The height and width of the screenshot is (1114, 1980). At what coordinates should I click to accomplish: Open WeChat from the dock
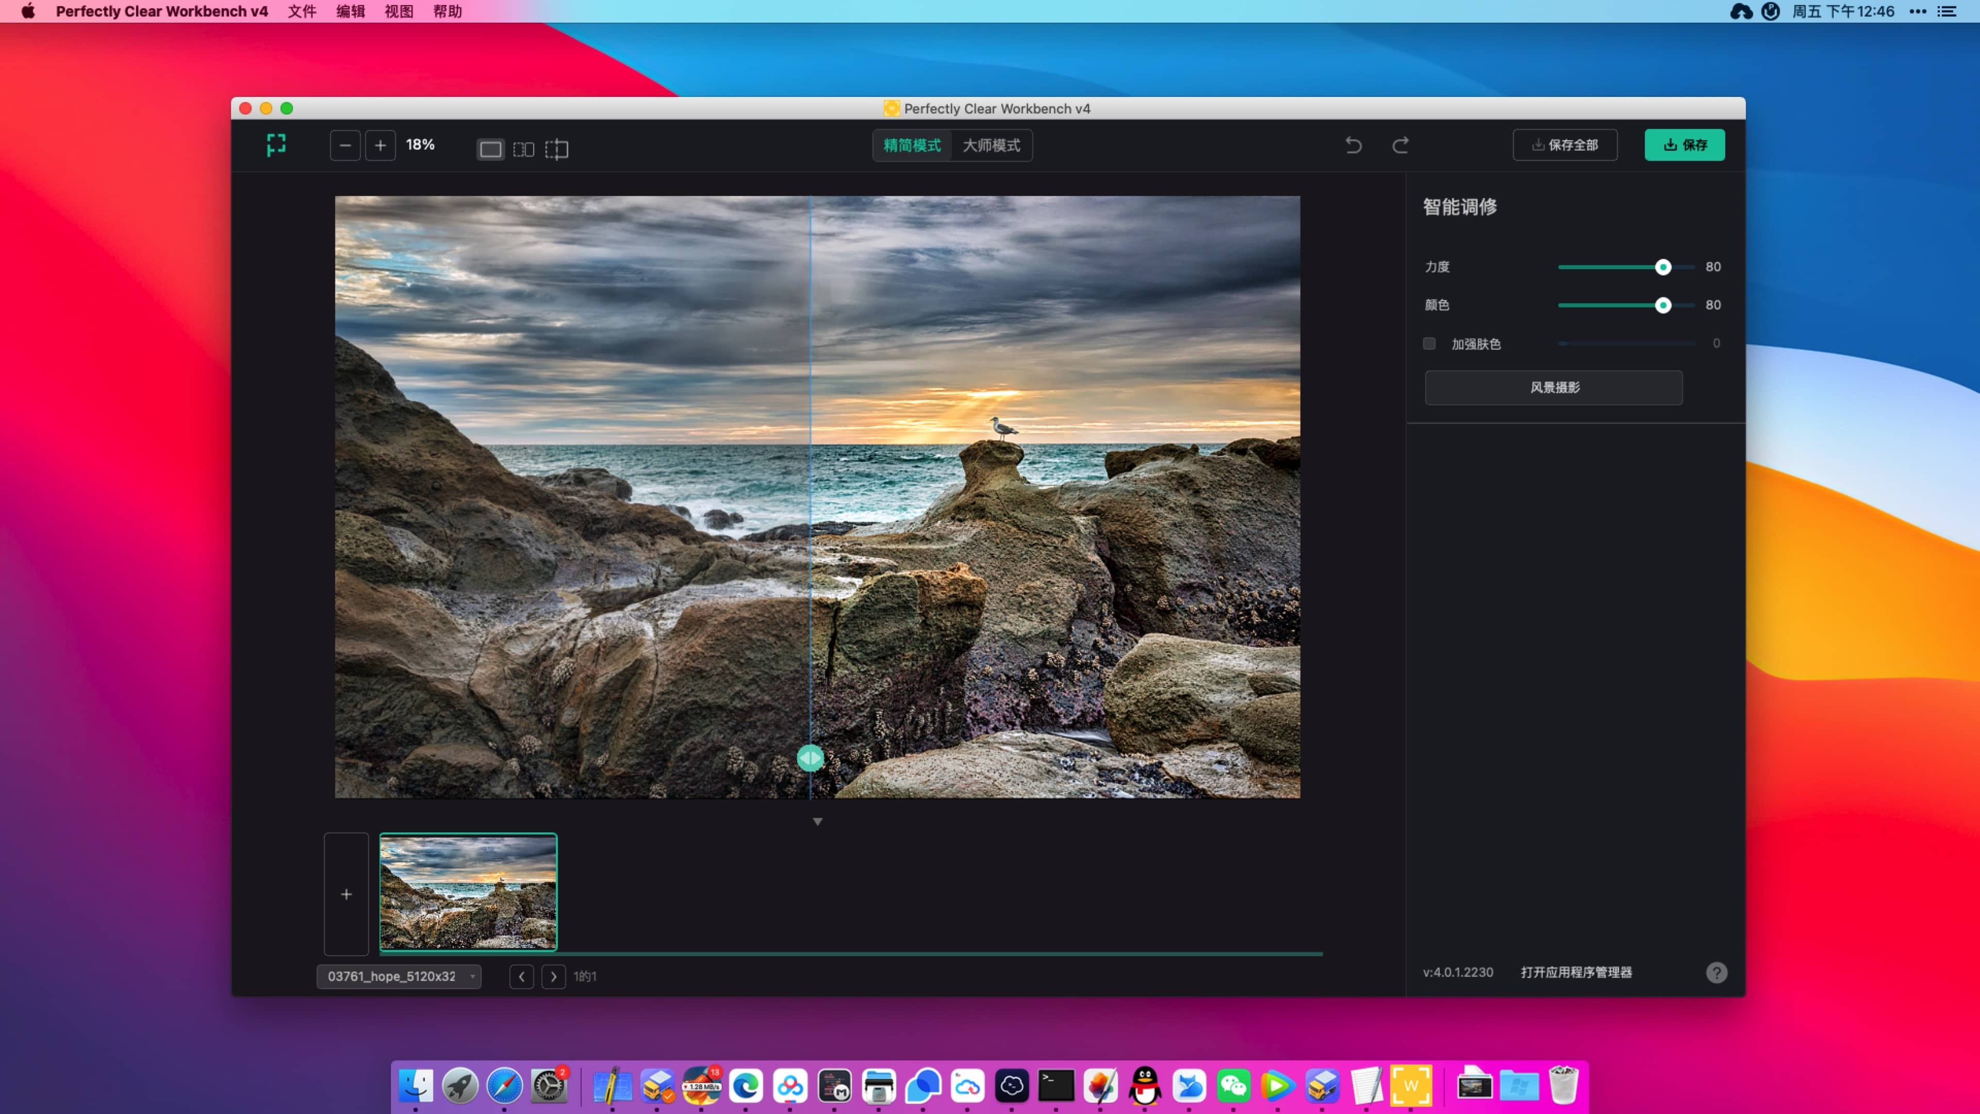(x=1234, y=1086)
